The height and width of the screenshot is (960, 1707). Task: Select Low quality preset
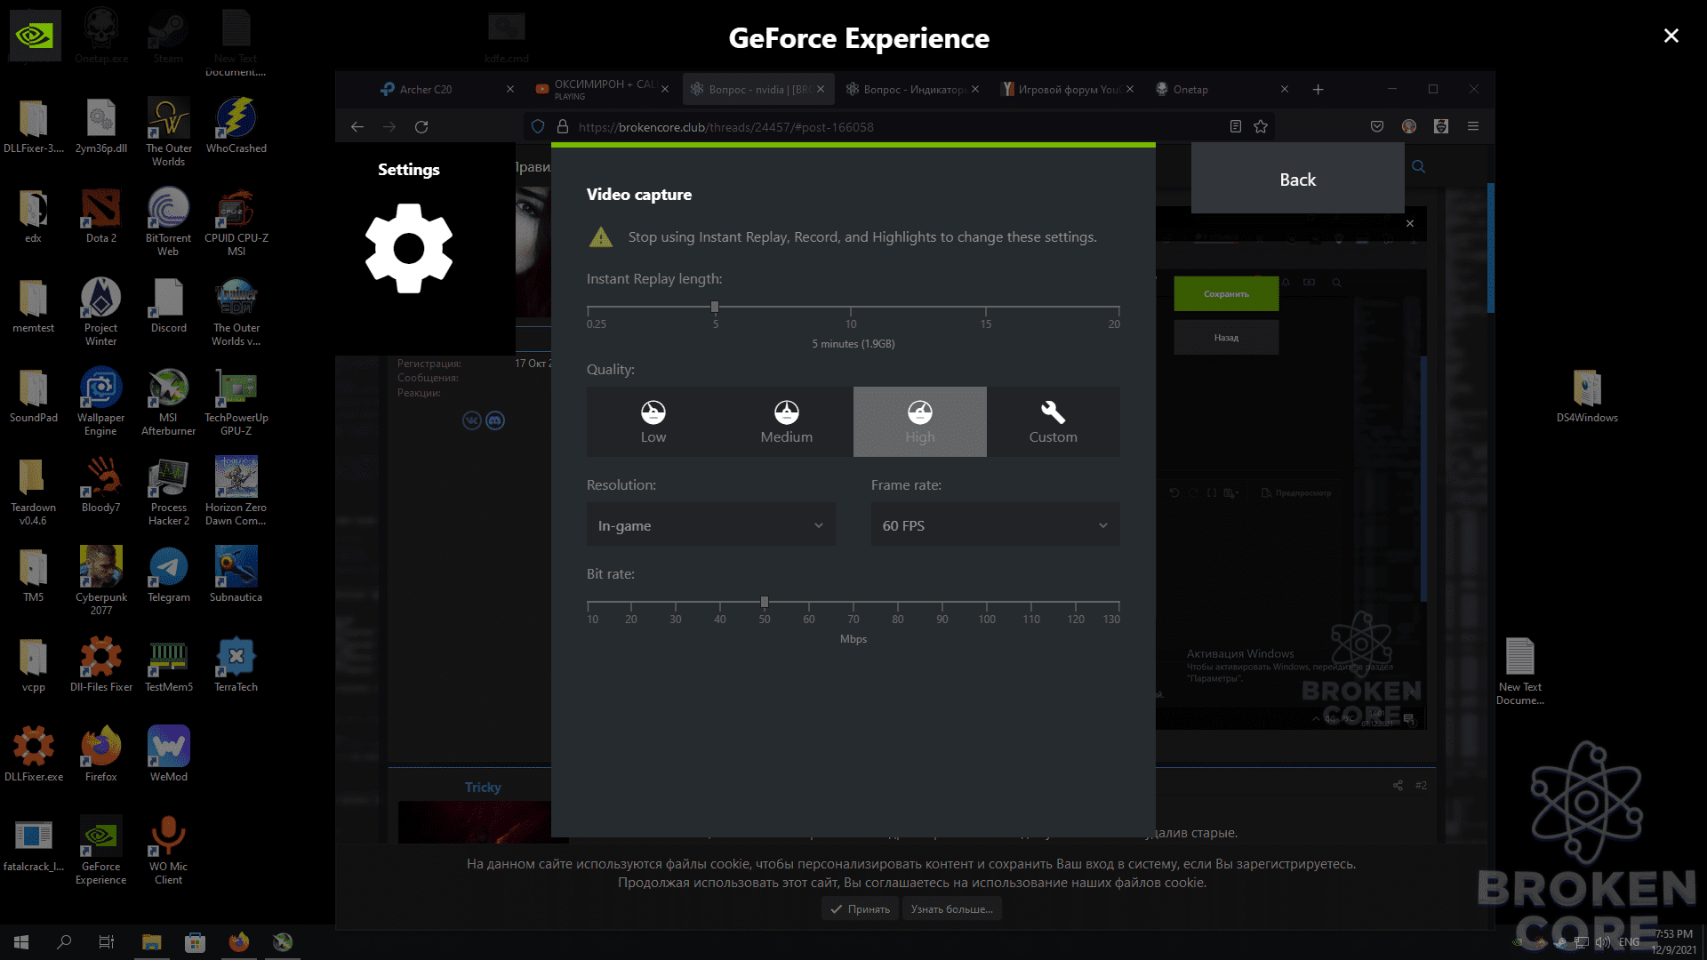[653, 421]
